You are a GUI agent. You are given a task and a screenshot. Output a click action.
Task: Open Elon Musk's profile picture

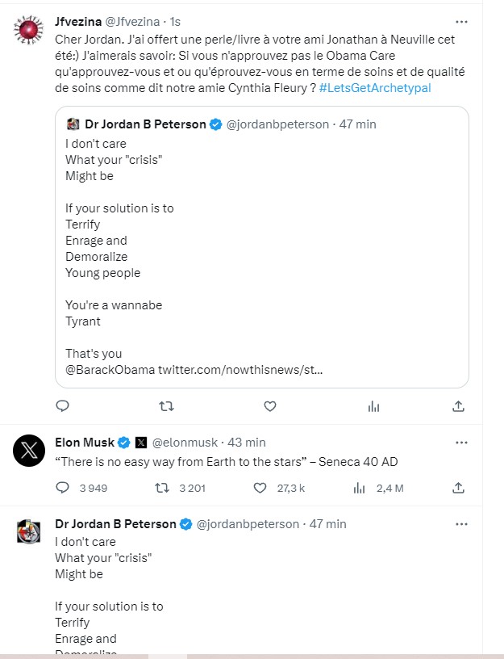click(28, 451)
